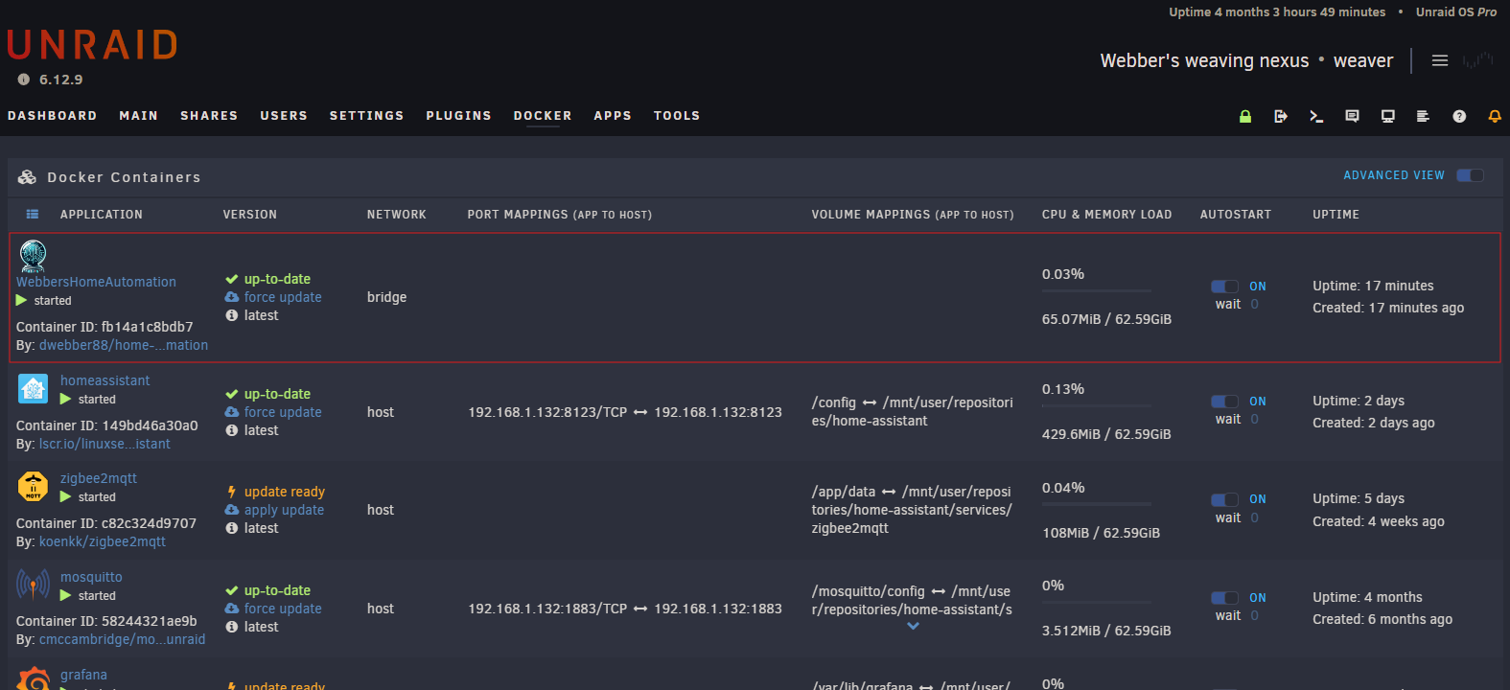Open the Docker tab
The width and height of the screenshot is (1510, 690).
point(543,116)
